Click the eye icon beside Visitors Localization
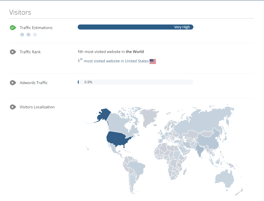The width and height of the screenshot is (264, 201). [x=13, y=107]
